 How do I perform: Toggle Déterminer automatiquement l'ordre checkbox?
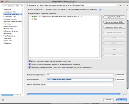[29, 67]
